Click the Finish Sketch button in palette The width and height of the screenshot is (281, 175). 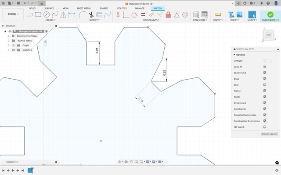coord(269,134)
